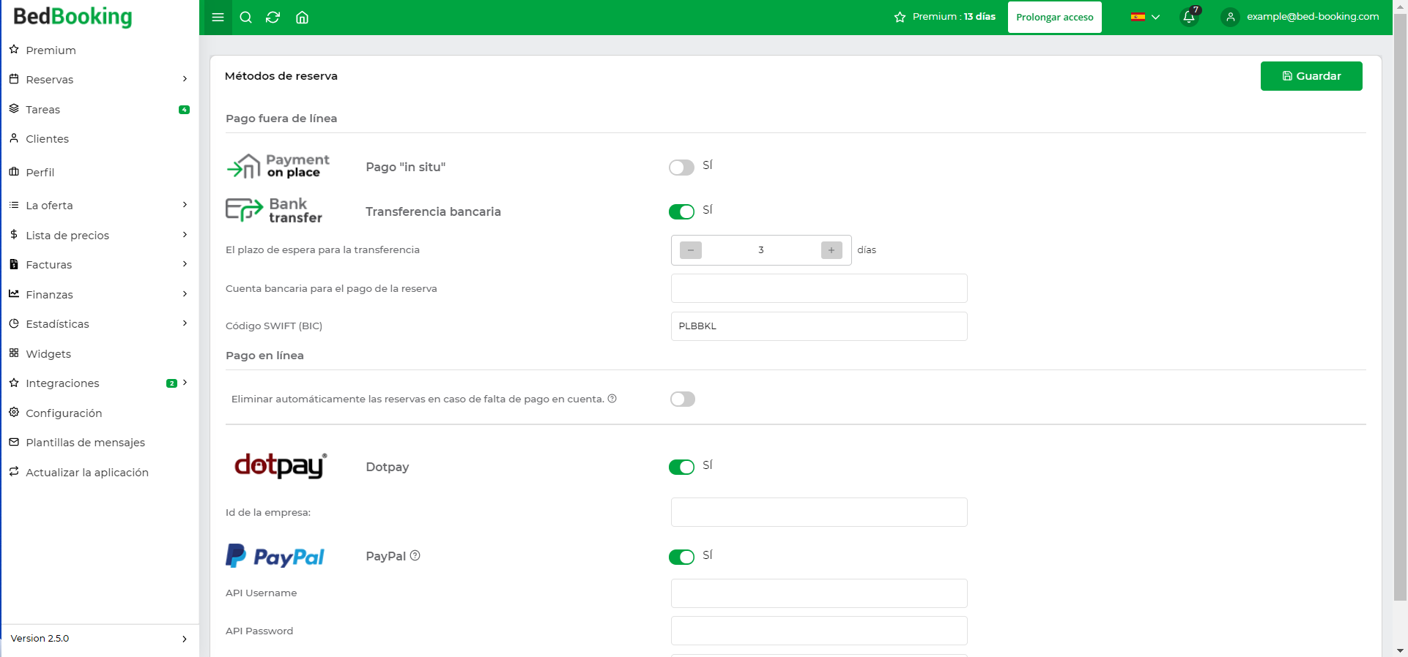1408x657 pixels.
Task: Open the Widgets menu item
Action: tap(100, 353)
